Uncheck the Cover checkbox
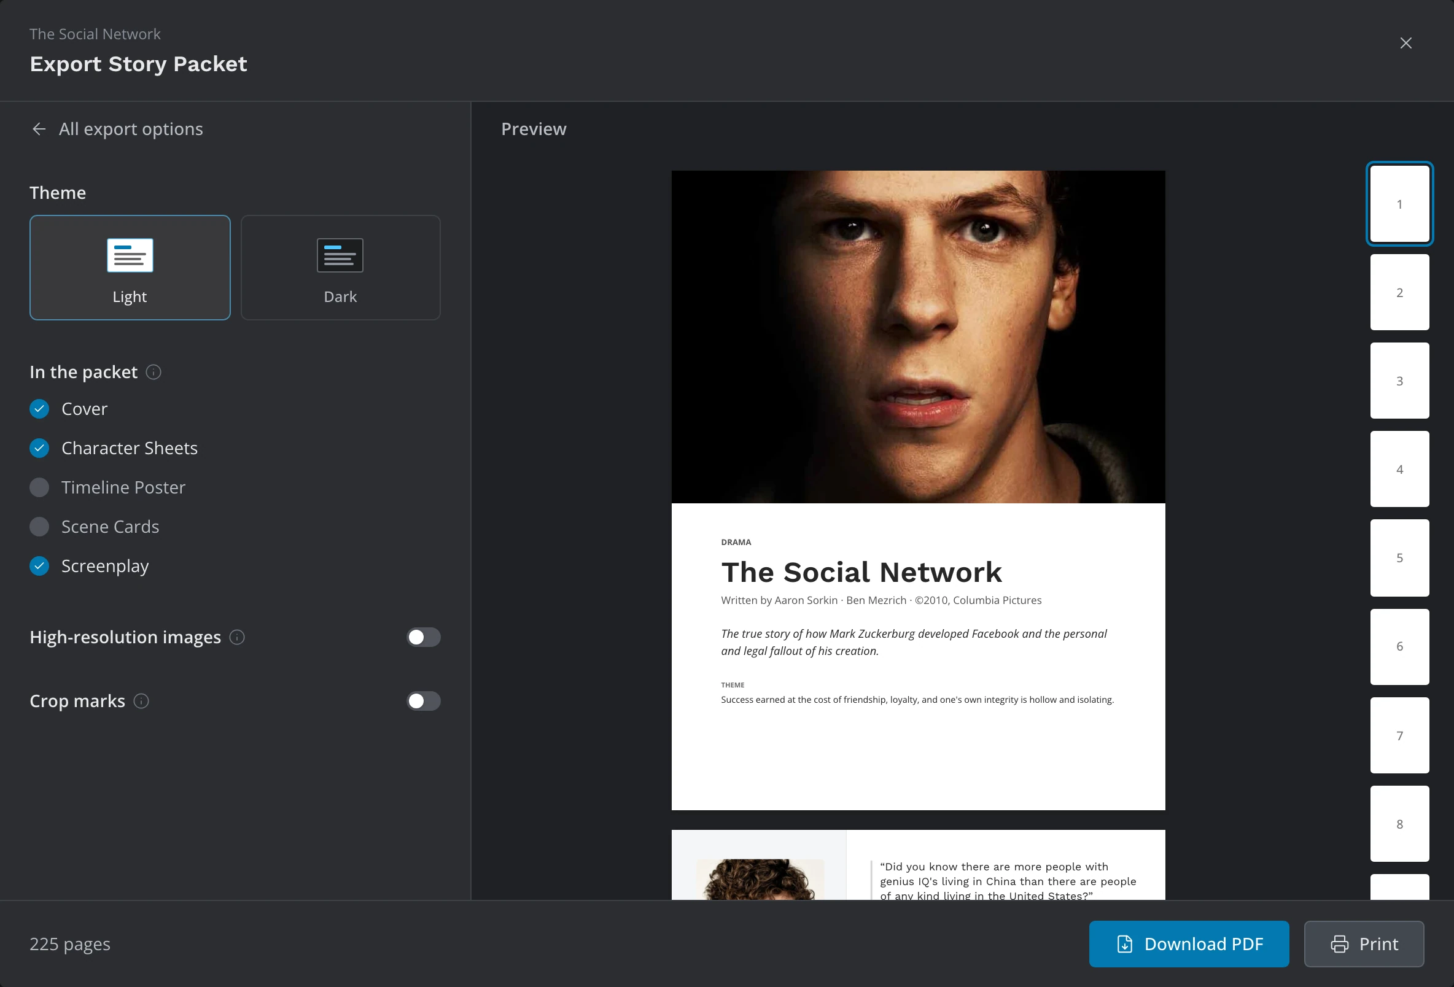1454x987 pixels. coord(39,408)
